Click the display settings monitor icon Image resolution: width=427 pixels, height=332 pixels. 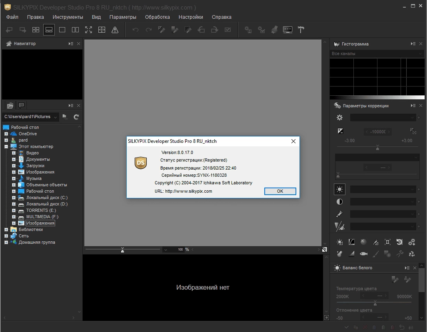pos(287,30)
